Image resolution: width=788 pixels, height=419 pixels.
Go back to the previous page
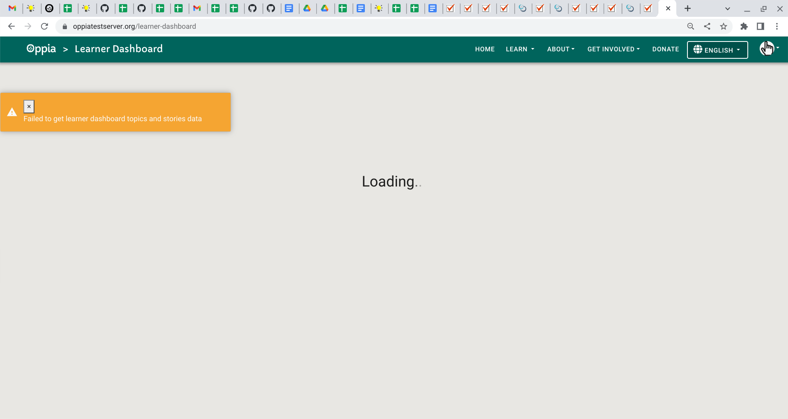point(11,26)
